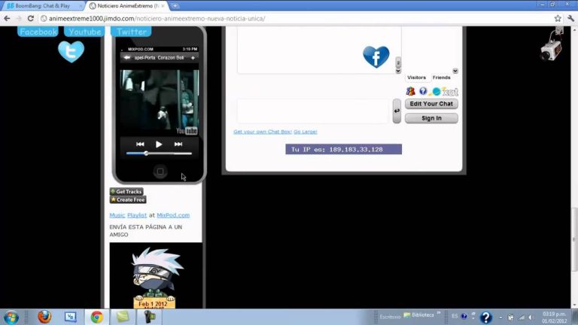Image resolution: width=578 pixels, height=325 pixels.
Task: Click the xat logo
Action: pyautogui.click(x=445, y=91)
